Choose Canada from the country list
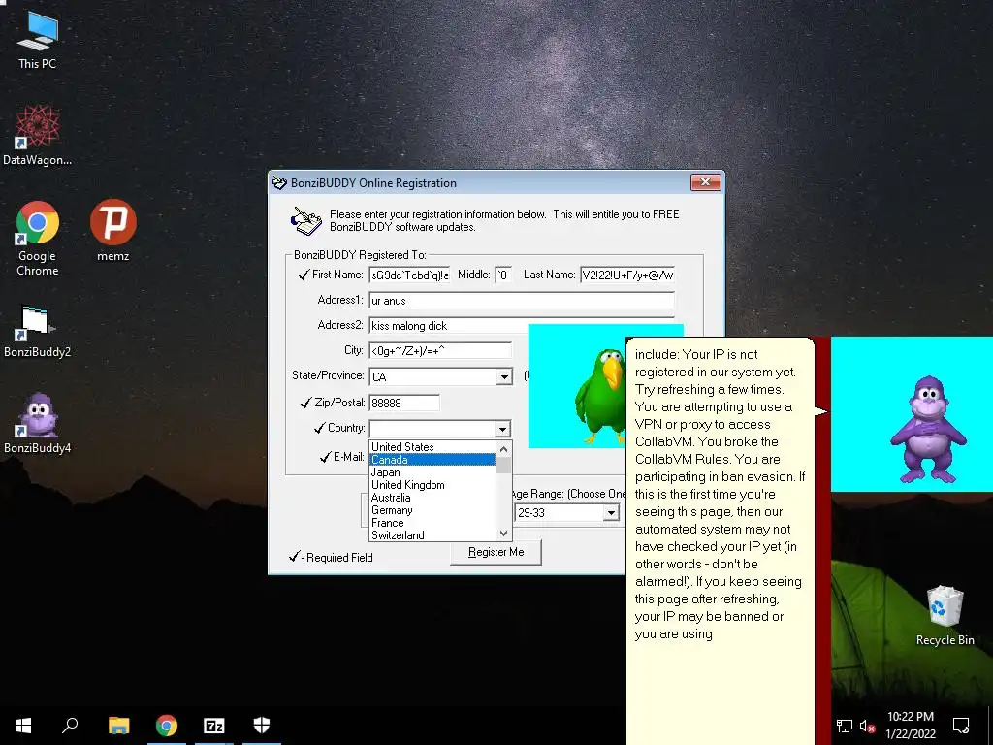The image size is (993, 745). click(432, 459)
